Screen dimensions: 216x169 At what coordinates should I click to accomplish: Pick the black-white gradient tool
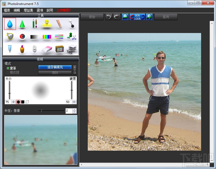(x=34, y=37)
